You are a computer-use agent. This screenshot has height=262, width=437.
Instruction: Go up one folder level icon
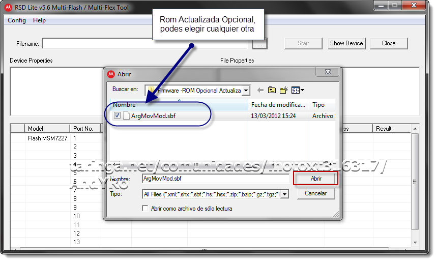[272, 90]
